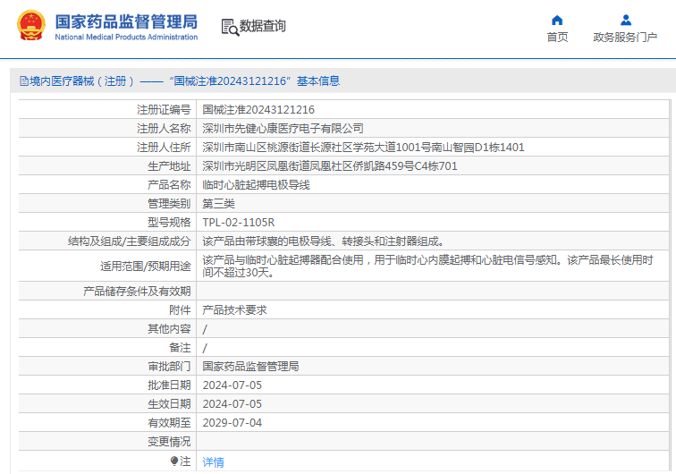676x474 pixels.
Task: Click the document icon before 境内医疗器械
Action: 24,81
